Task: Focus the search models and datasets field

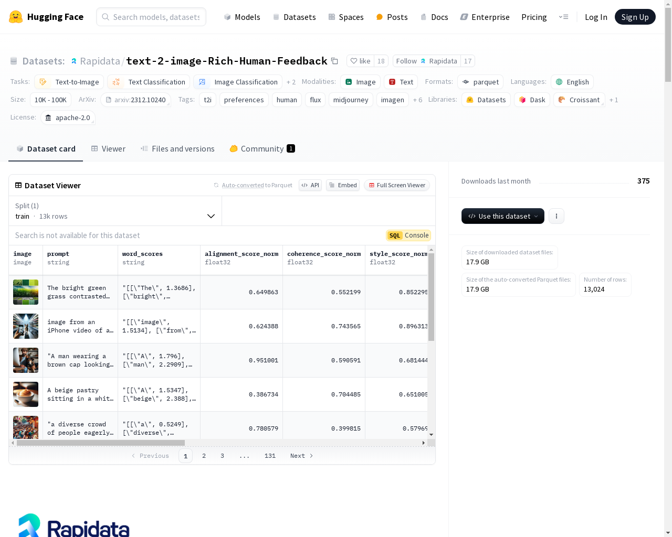Action: pyautogui.click(x=151, y=17)
